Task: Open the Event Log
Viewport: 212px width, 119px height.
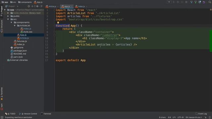Action: pos(201,114)
